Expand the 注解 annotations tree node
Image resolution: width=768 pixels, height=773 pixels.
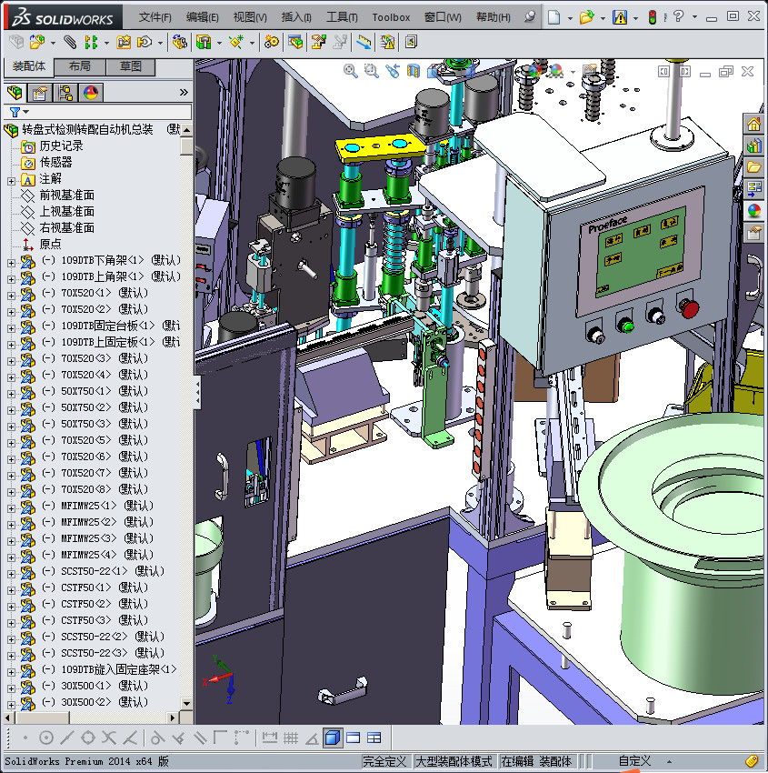(x=11, y=179)
